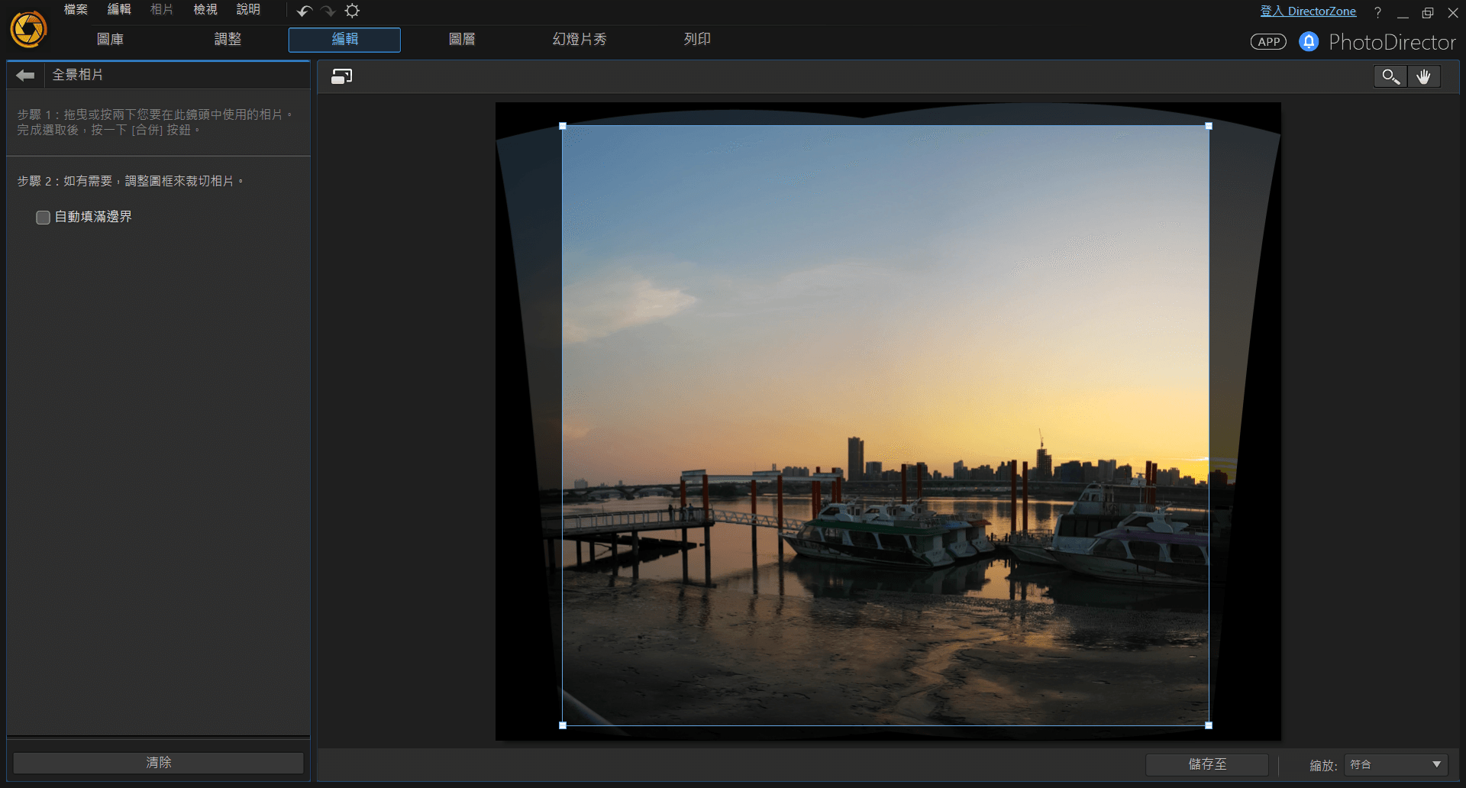Viewport: 1466px width, 788px height.
Task: Click bottom-right crop frame handle
Action: (1209, 725)
